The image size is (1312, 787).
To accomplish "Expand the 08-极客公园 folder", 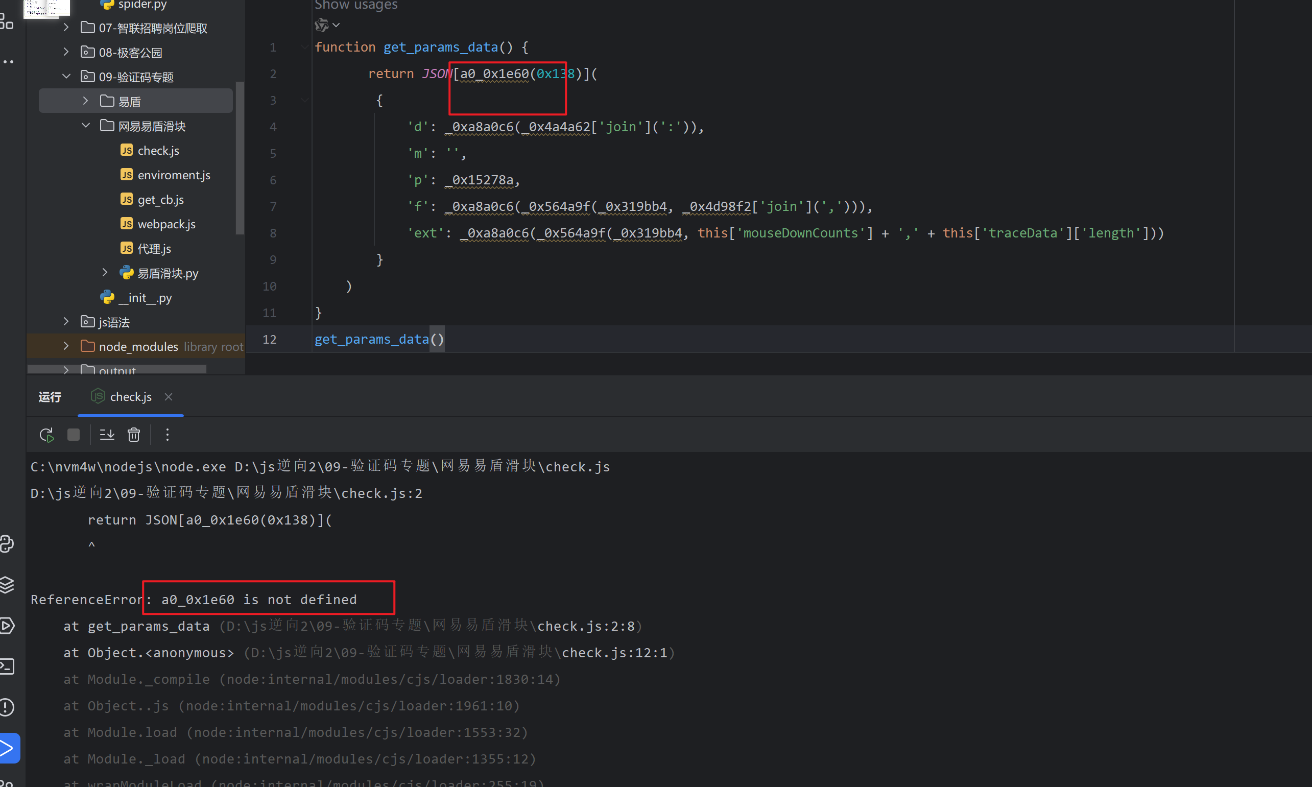I will pyautogui.click(x=66, y=52).
